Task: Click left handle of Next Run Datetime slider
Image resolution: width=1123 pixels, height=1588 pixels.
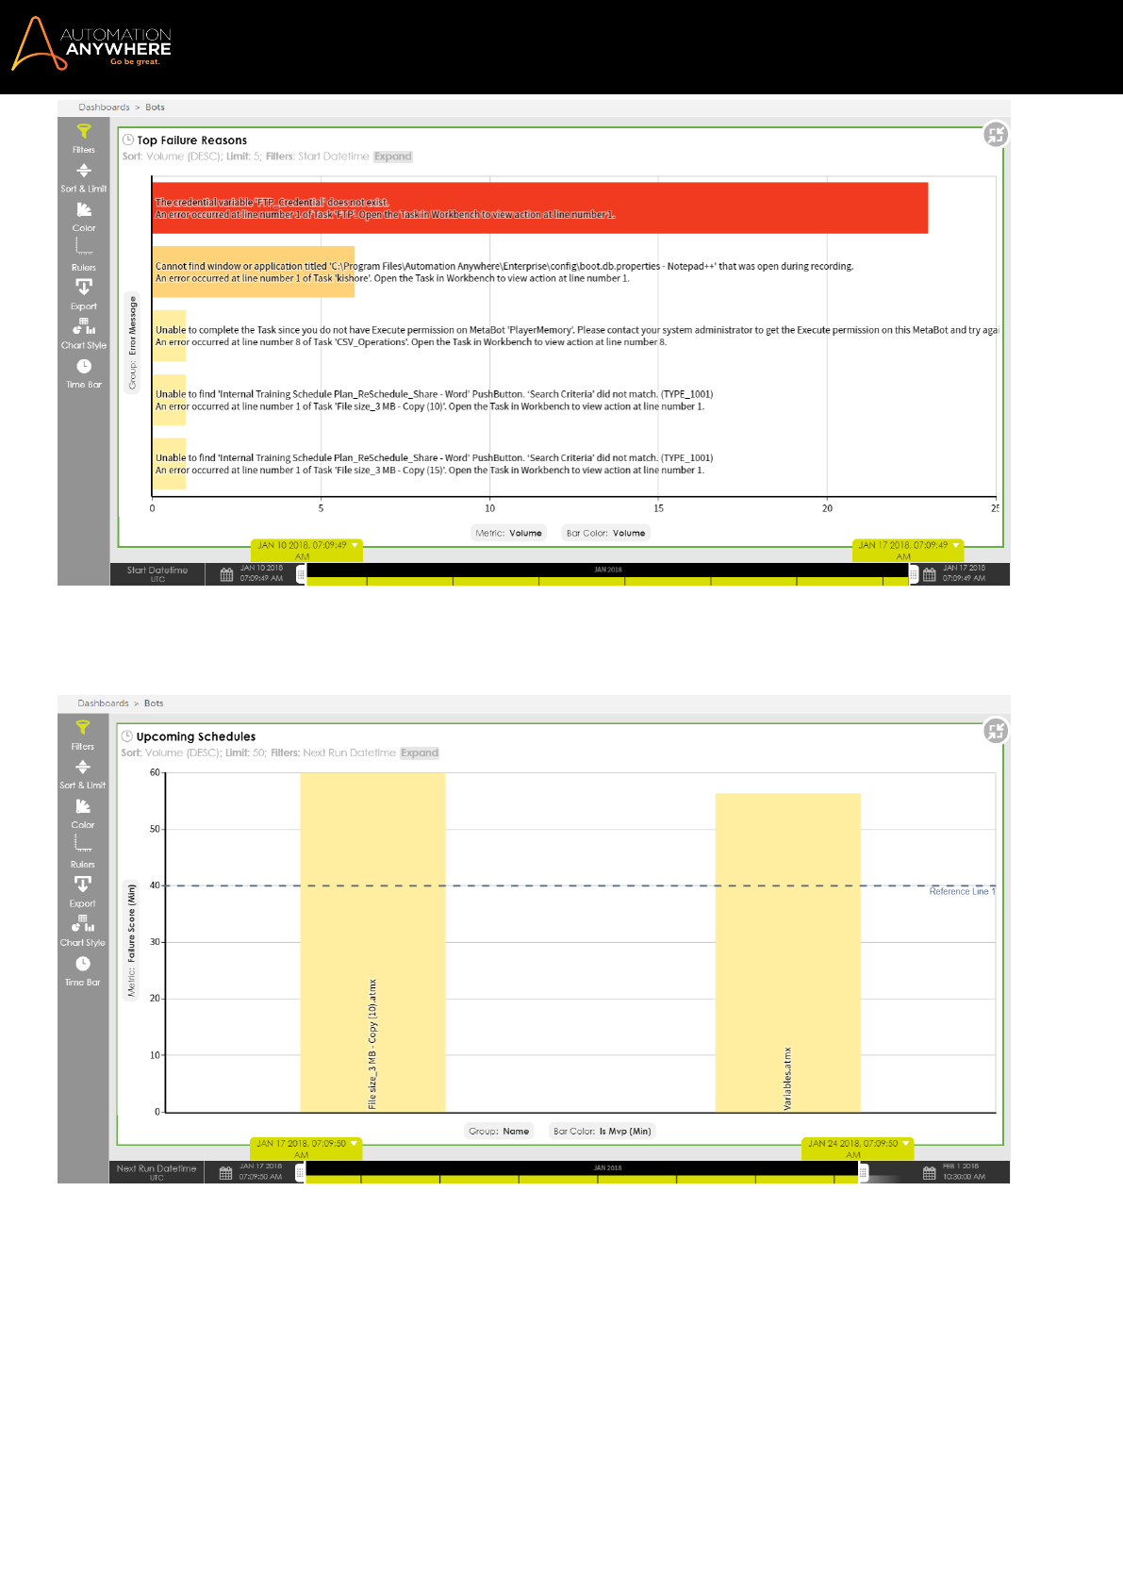Action: [x=300, y=1172]
